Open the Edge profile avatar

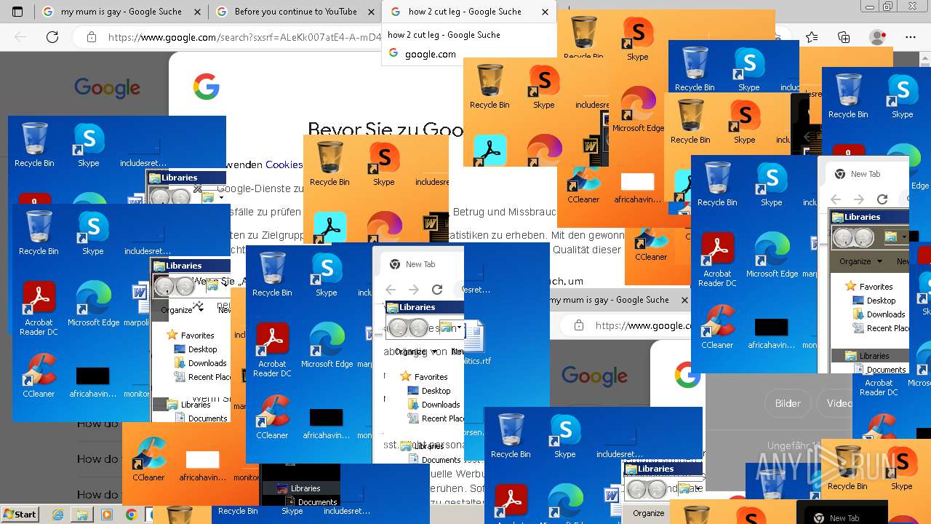click(x=878, y=37)
